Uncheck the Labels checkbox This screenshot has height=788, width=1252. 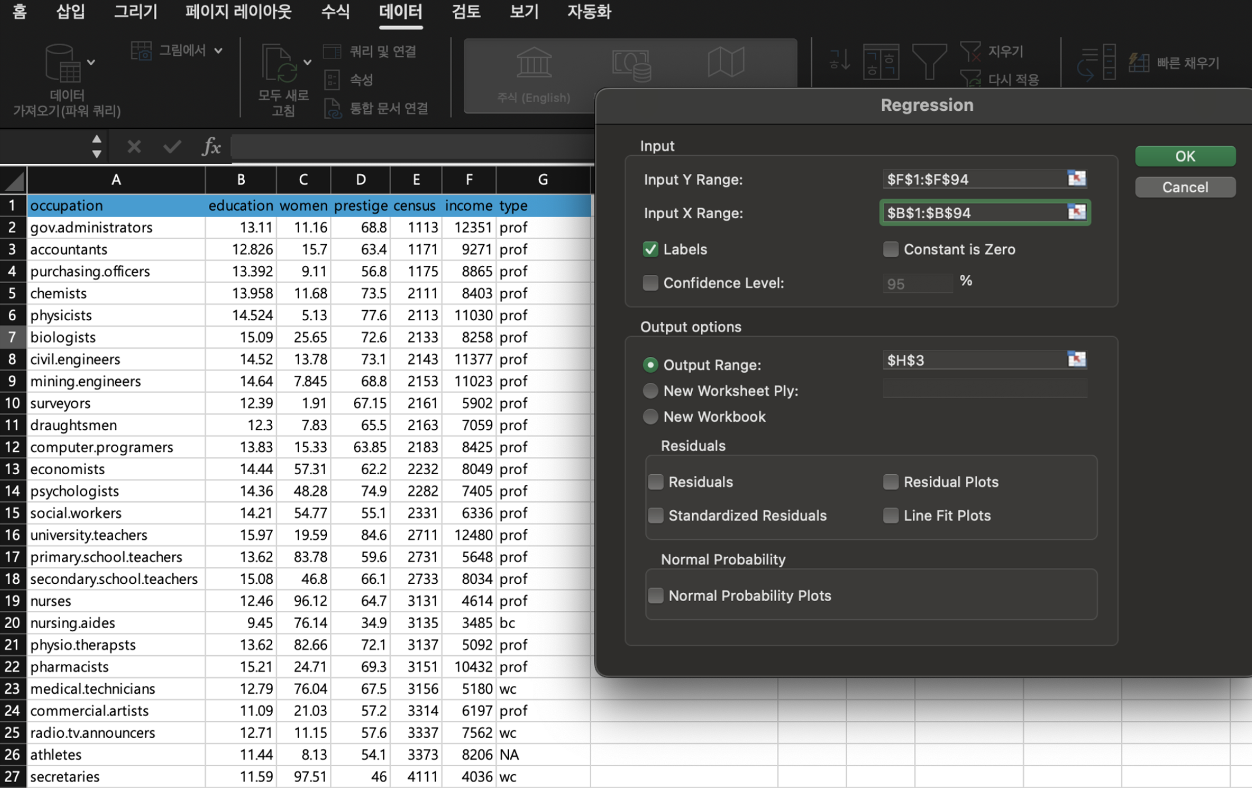point(650,249)
